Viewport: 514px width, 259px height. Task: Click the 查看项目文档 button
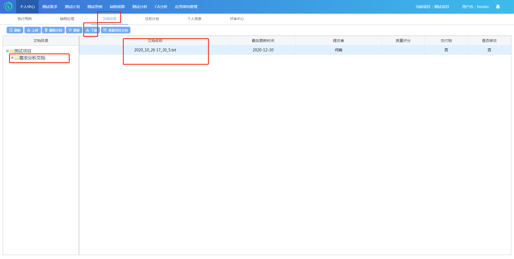pyautogui.click(x=116, y=30)
